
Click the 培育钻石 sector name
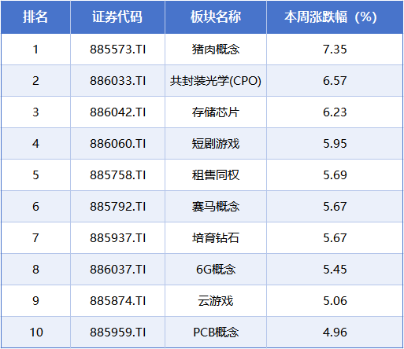216,238
